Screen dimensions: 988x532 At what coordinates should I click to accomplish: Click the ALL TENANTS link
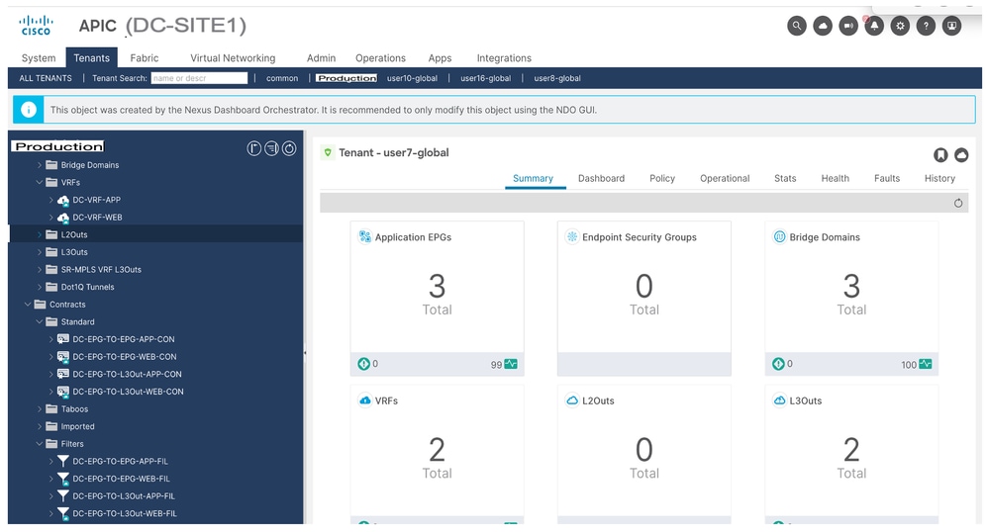point(46,79)
